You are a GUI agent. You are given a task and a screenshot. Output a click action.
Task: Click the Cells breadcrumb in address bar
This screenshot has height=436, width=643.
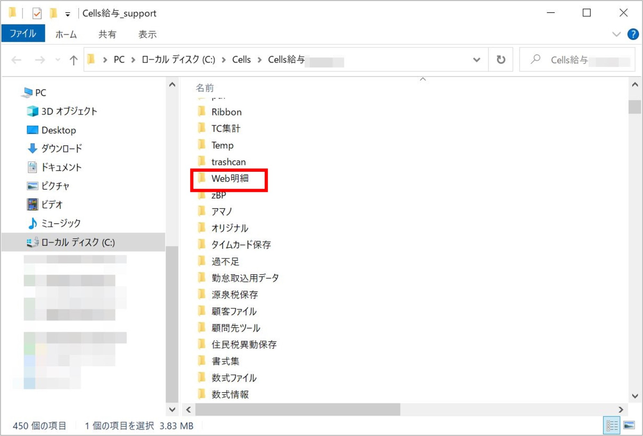241,60
